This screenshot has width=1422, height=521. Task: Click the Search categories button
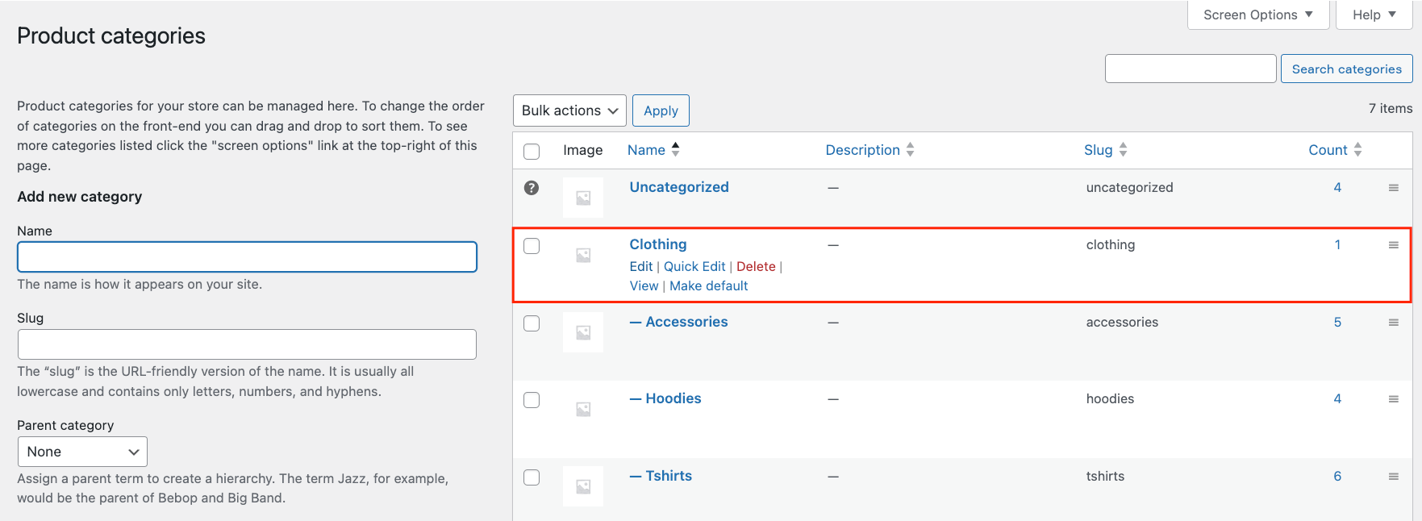click(1346, 69)
